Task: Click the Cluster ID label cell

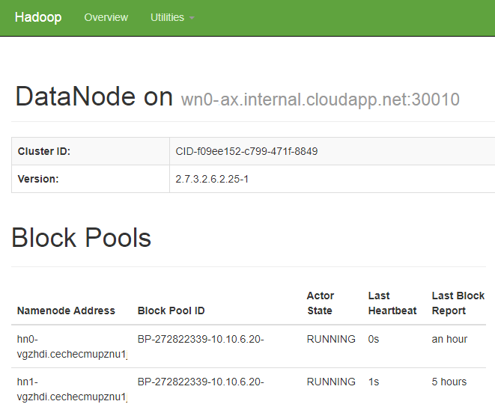Action: point(91,151)
